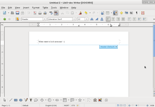Click the Print icon in toolbar
Image resolution: width=155 pixels, height=107 pixels.
tap(40, 13)
